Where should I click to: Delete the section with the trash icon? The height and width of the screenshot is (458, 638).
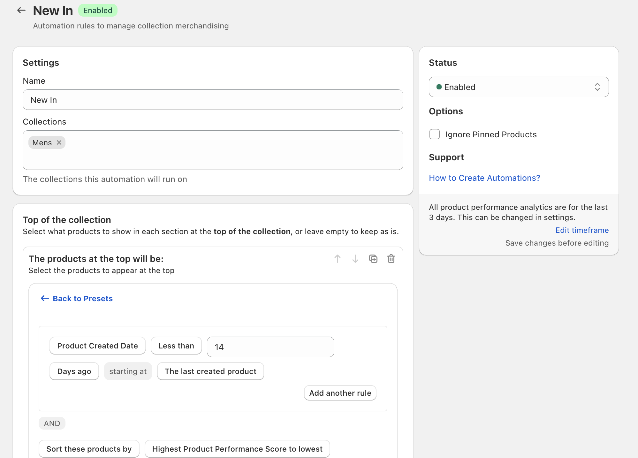(391, 259)
